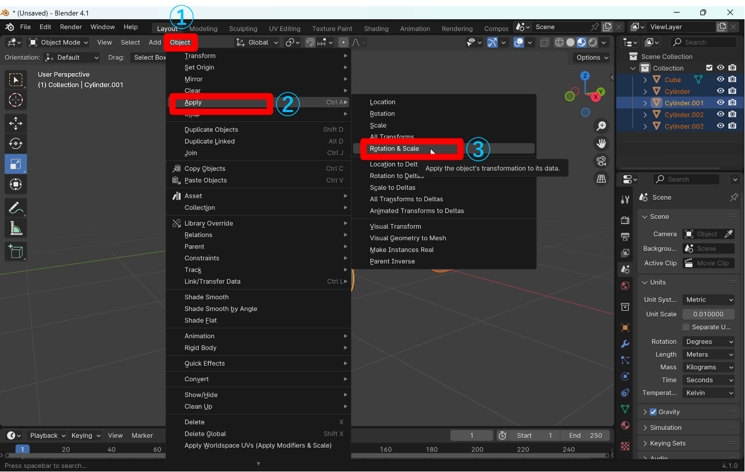Pin the Scene properties editor
This screenshot has width=745, height=472.
click(x=734, y=197)
